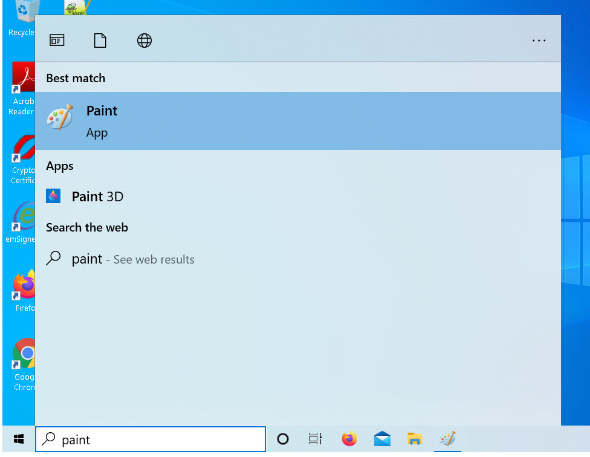
Task: Launch Firefox from the taskbar
Action: coord(349,439)
